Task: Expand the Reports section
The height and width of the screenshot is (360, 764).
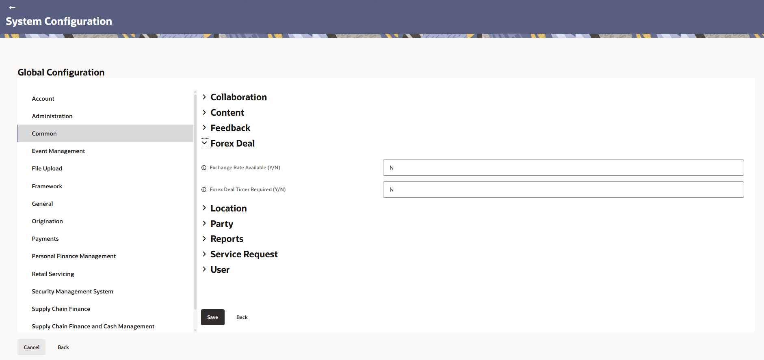Action: [205, 239]
